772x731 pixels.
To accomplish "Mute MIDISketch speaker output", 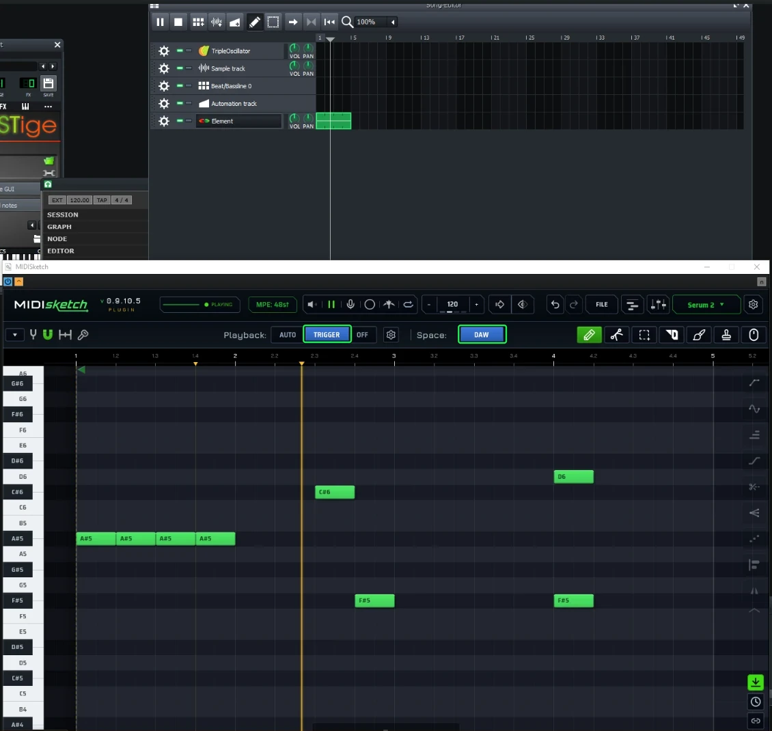I will tap(312, 305).
